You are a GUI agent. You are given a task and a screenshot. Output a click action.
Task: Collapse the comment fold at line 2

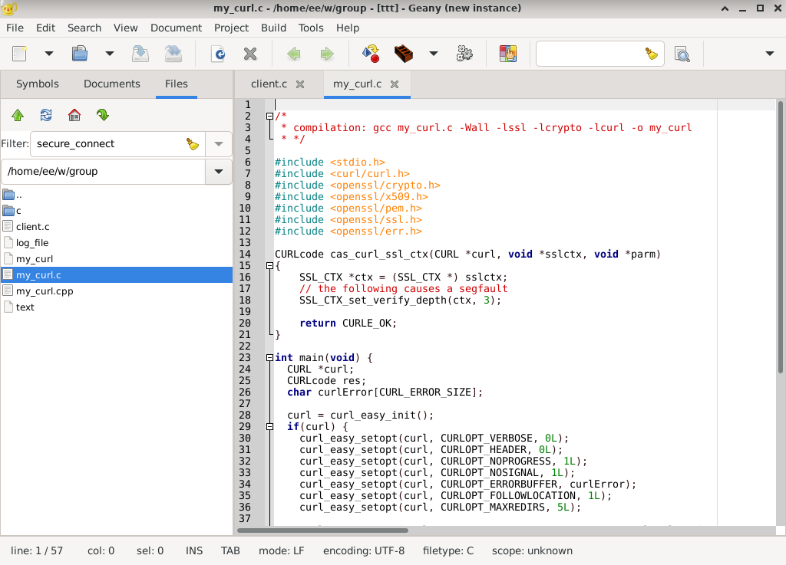[269, 117]
